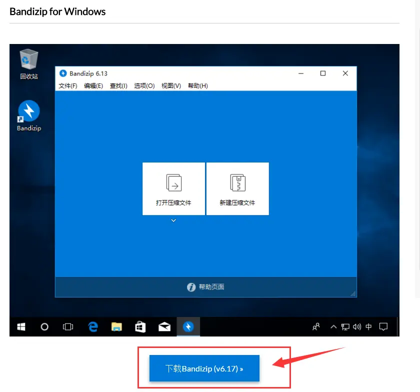Open the 查找(I) menu
Image resolution: width=420 pixels, height=392 pixels.
point(118,85)
